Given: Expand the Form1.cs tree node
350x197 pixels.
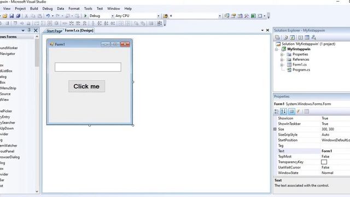Looking at the screenshot, I should pyautogui.click(x=282, y=65).
